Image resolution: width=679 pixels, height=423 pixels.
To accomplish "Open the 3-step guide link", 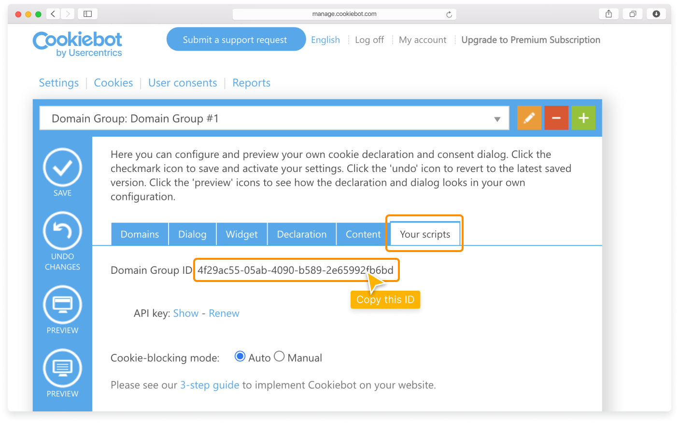I will point(210,385).
